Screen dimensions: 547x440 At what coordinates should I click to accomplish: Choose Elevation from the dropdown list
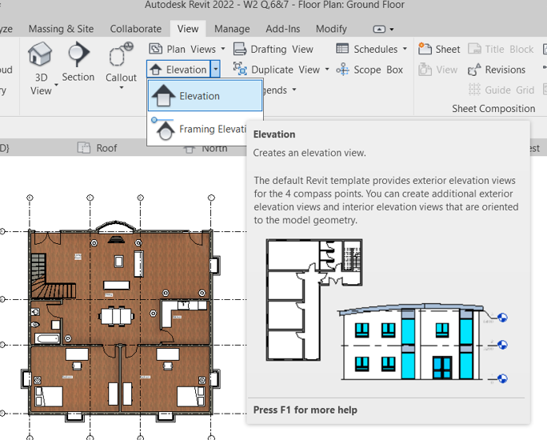click(x=205, y=96)
